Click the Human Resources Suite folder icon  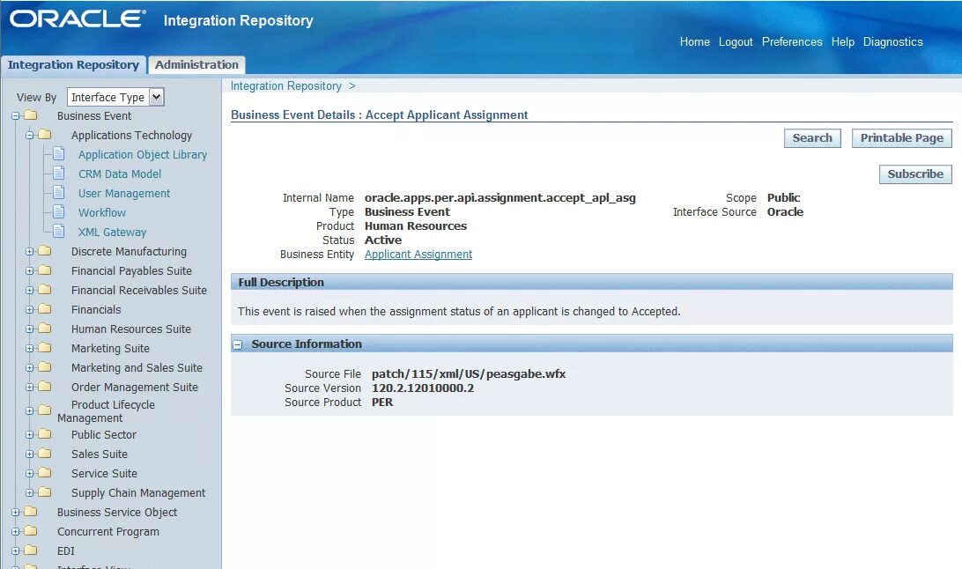(45, 328)
